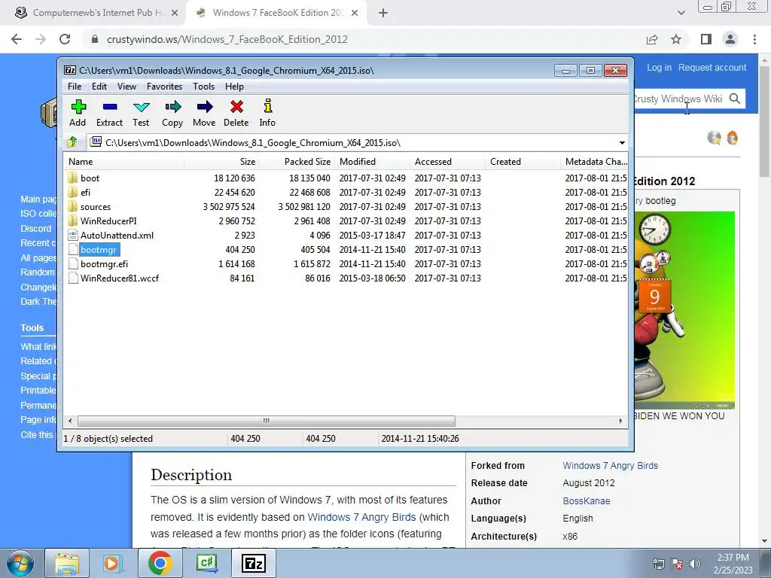Screen dimensions: 771x578
Task: Click the share page icon in Chrome
Action: coord(652,39)
